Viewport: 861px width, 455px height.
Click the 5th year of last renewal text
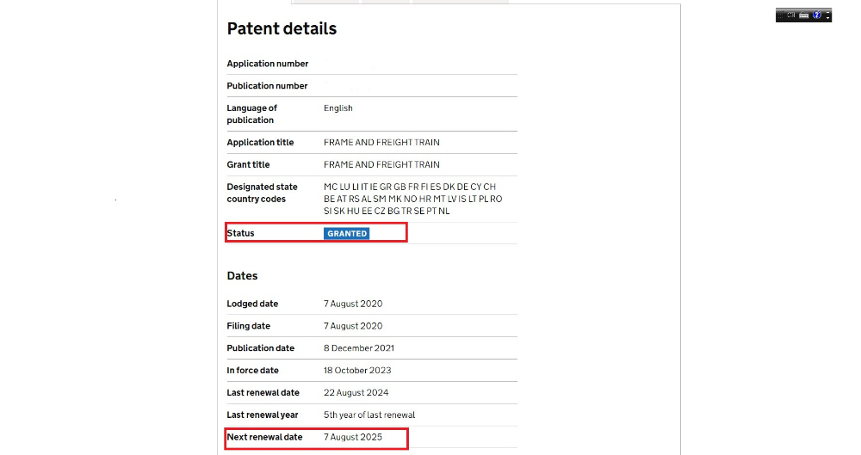point(369,415)
